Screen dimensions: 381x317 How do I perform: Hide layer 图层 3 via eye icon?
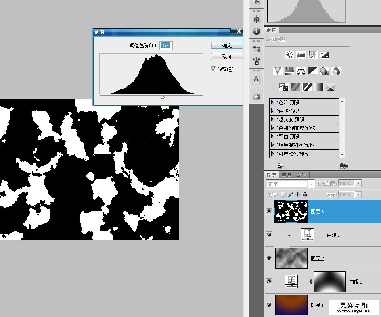click(269, 211)
